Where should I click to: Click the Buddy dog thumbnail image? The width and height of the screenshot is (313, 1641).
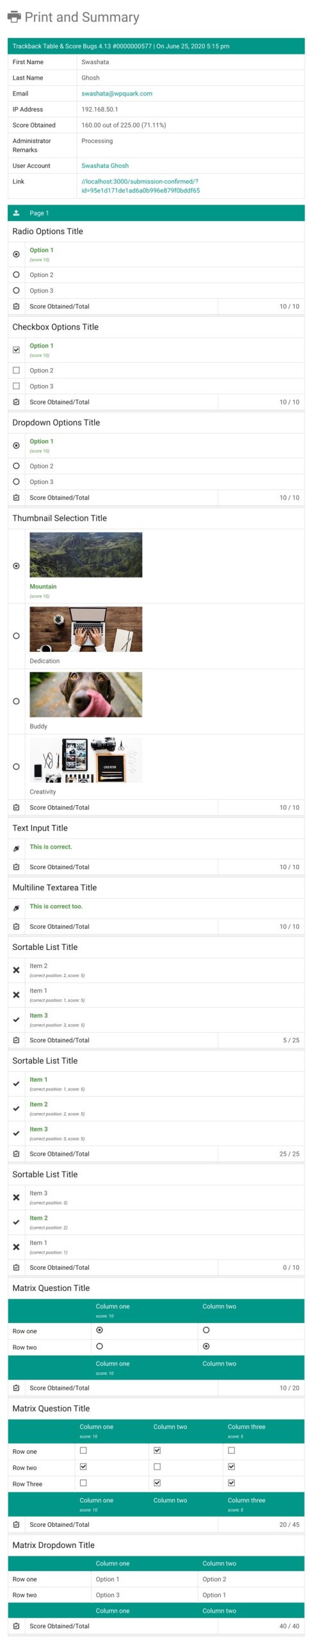(x=86, y=694)
